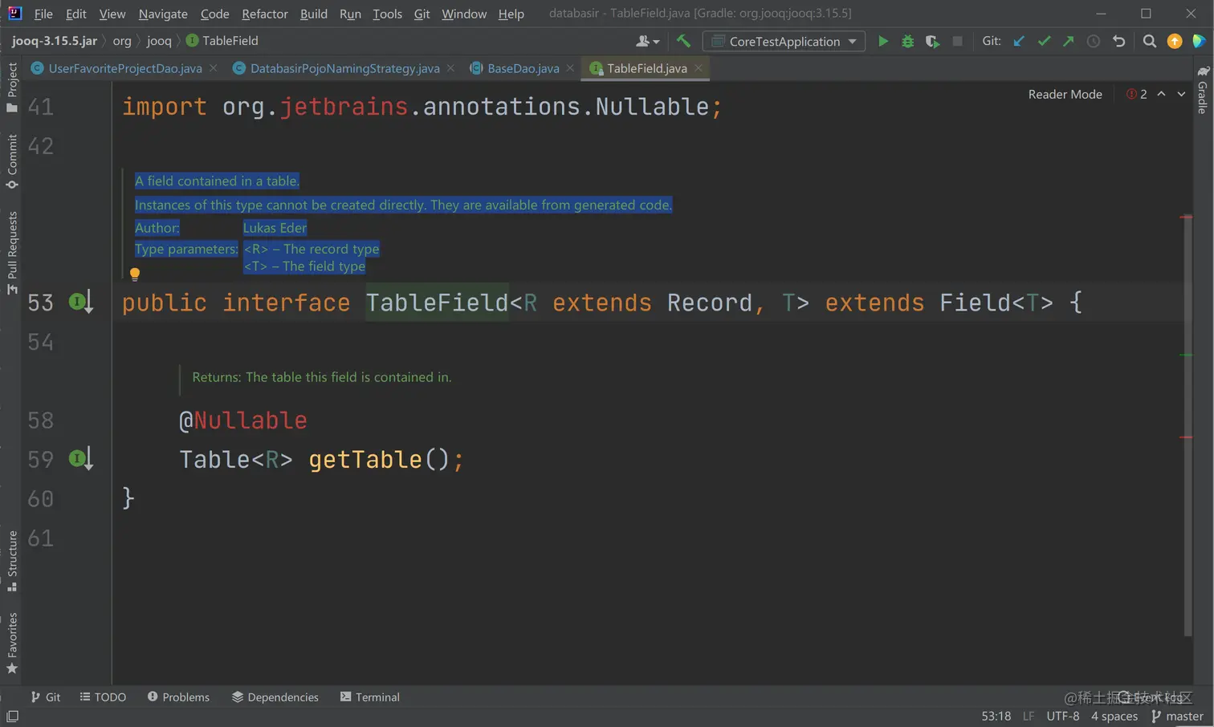Click the colorful icon after the update icon

pyautogui.click(x=1199, y=41)
